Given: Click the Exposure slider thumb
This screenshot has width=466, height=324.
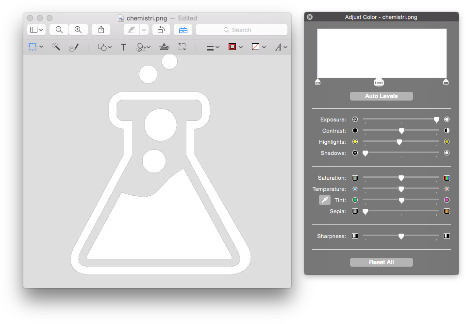Looking at the screenshot, I should point(436,119).
